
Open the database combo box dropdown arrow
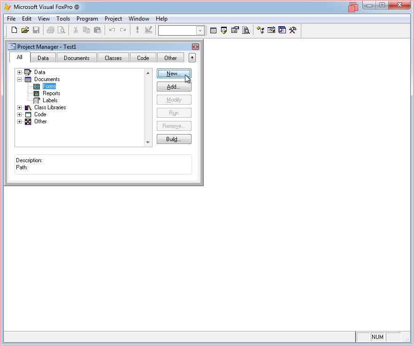[200, 30]
